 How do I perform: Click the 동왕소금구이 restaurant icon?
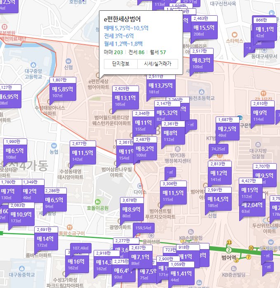point(69,227)
